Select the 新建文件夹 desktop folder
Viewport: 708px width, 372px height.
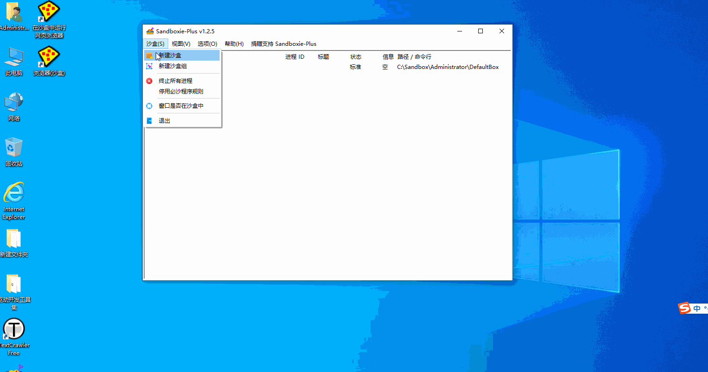(14, 243)
